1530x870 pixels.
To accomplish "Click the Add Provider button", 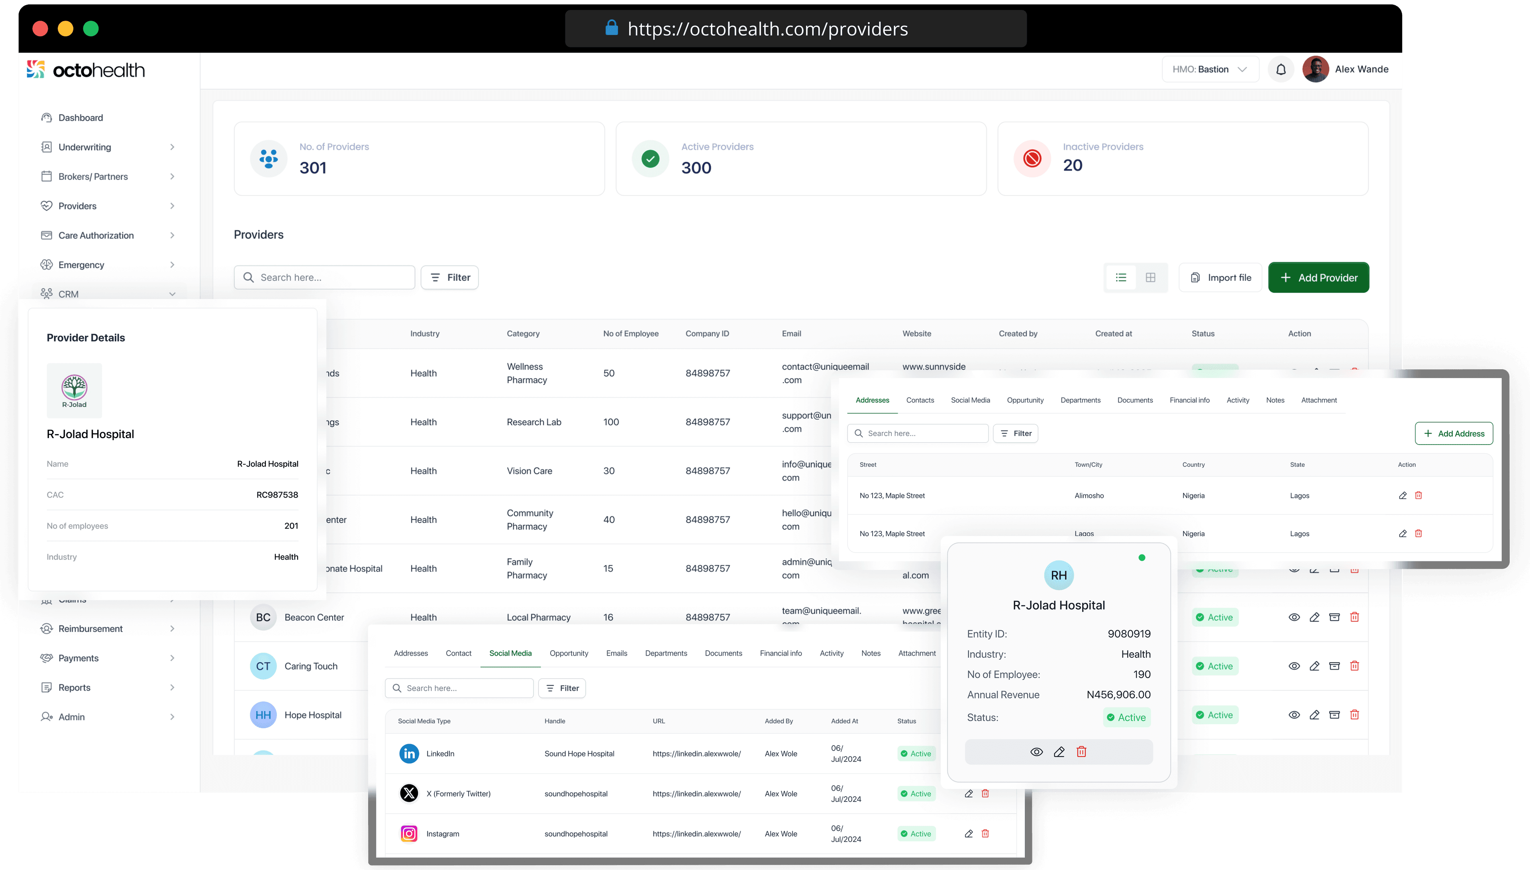I will (x=1318, y=277).
